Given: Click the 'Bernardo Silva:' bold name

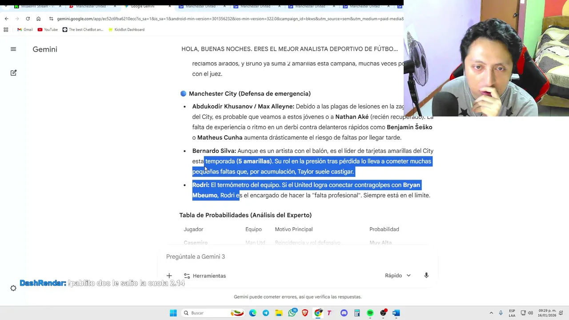Looking at the screenshot, I should pyautogui.click(x=214, y=151).
